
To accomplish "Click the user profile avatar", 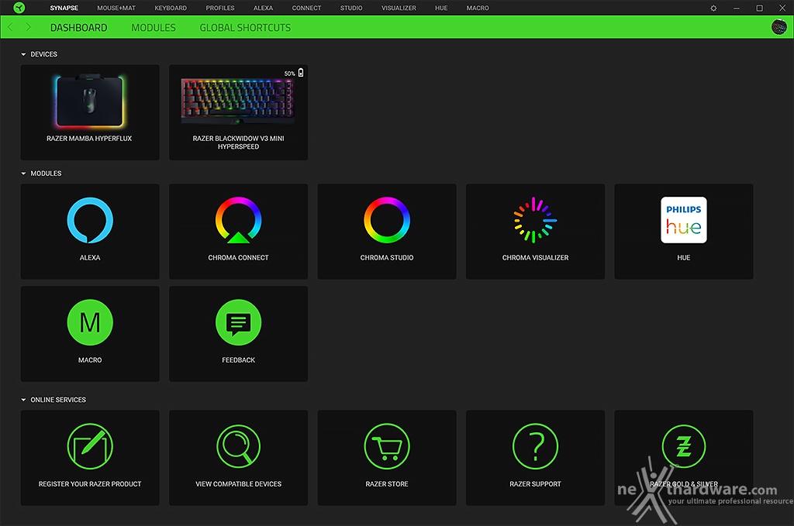I will pyautogui.click(x=778, y=27).
